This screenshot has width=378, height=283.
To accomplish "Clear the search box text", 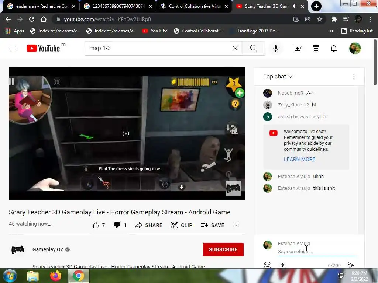I will [235, 48].
